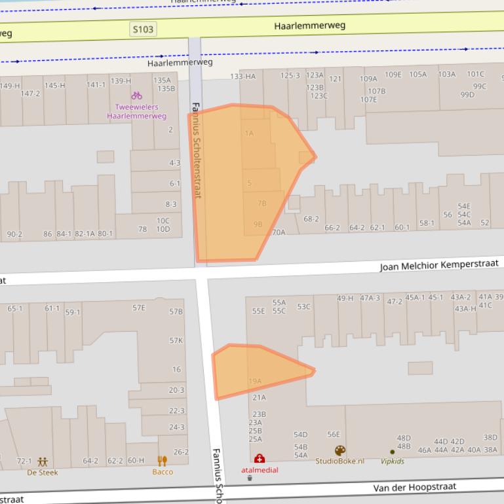Screen dimensions: 504x504
Task: Click the fork-and-knife icon above Bacco
Action: click(x=163, y=461)
